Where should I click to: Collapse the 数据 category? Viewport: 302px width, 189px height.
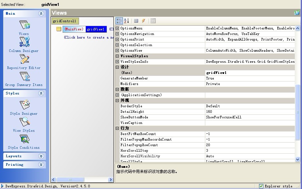pos(117,89)
